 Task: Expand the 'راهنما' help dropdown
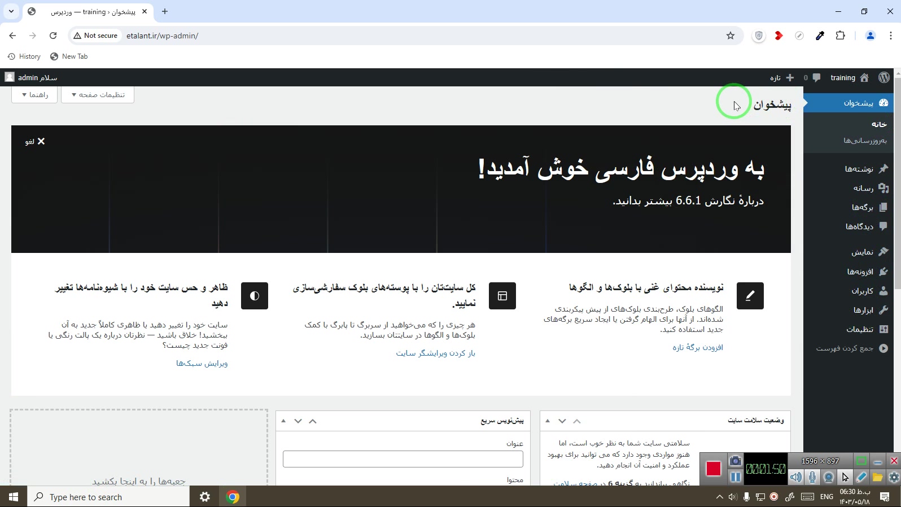[34, 95]
